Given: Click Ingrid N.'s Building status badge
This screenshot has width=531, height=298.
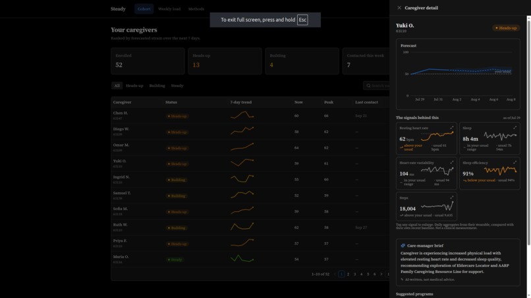Looking at the screenshot, I should click(177, 180).
